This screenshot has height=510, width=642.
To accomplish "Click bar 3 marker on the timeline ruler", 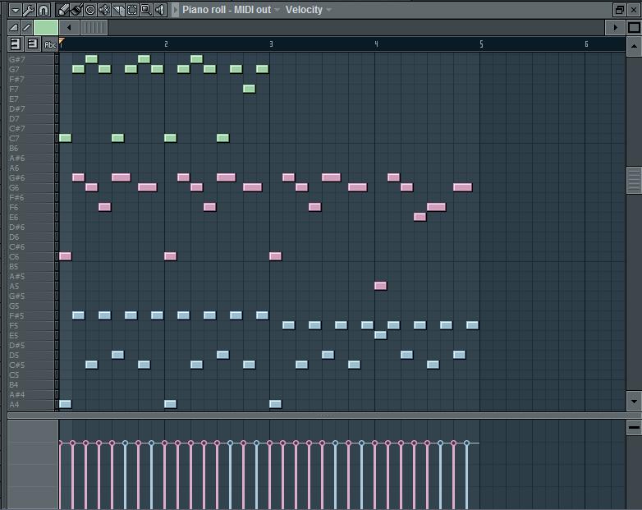I will [271, 44].
